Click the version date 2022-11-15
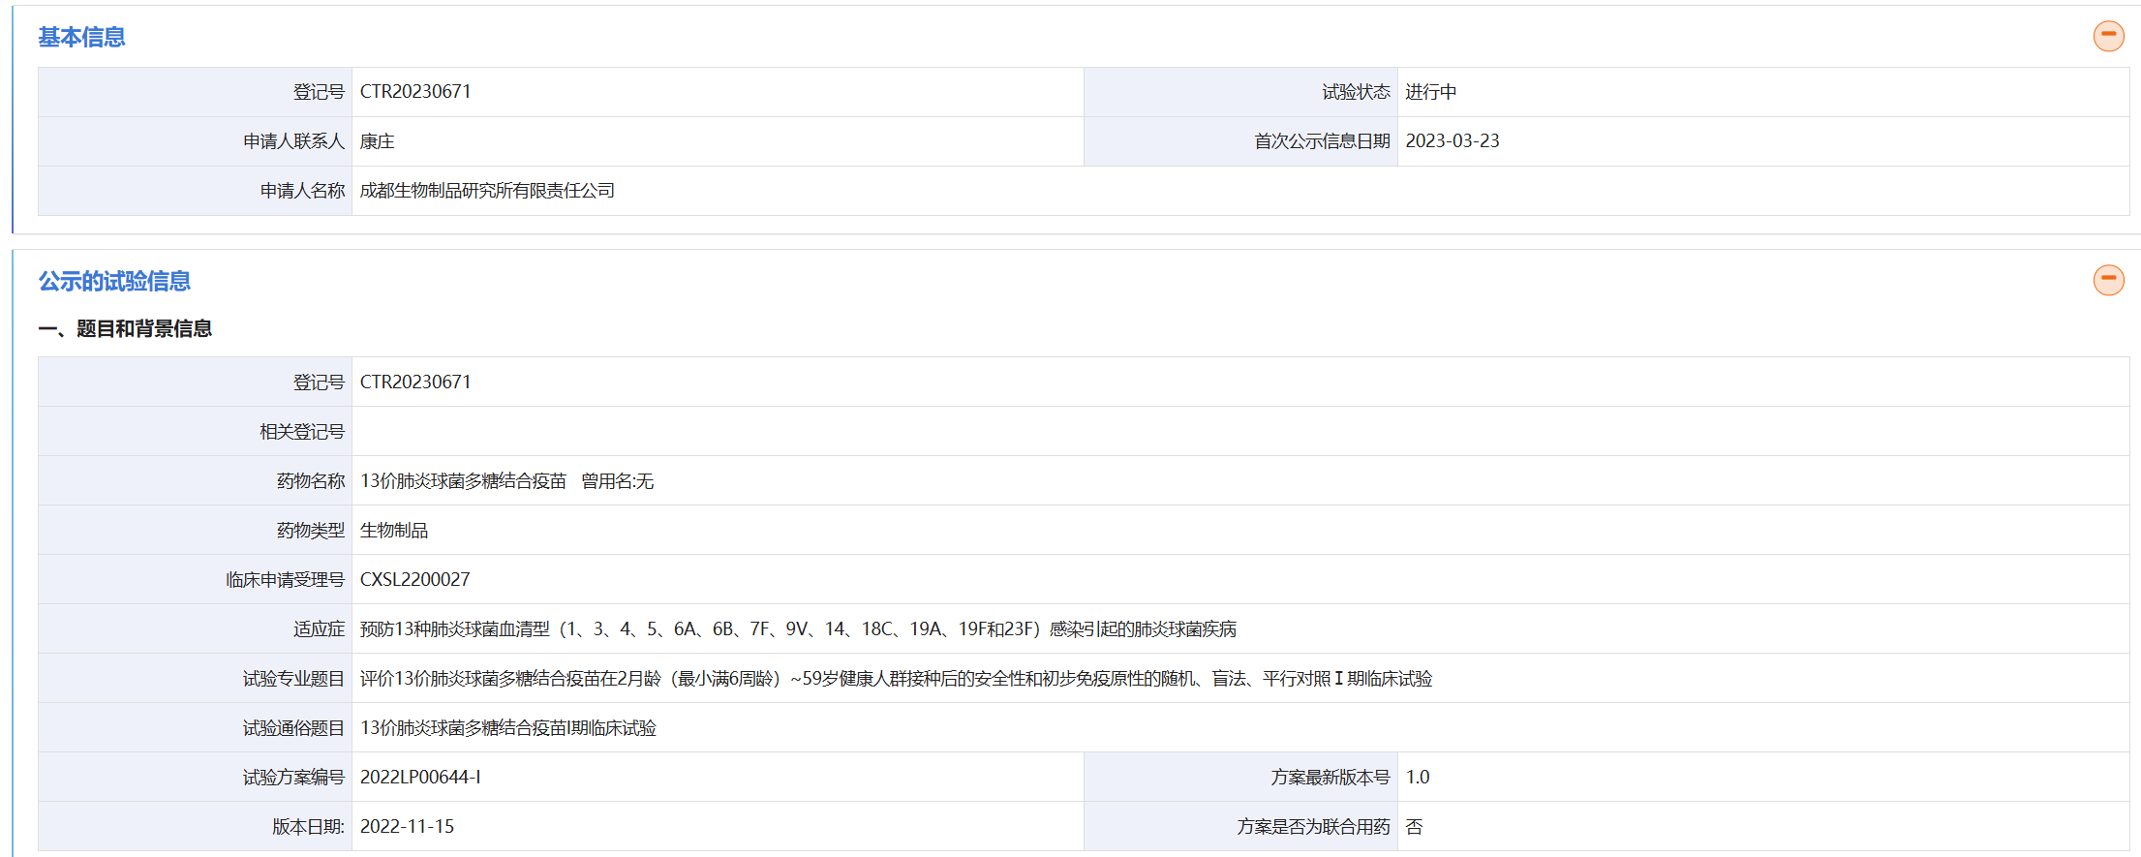 407,827
